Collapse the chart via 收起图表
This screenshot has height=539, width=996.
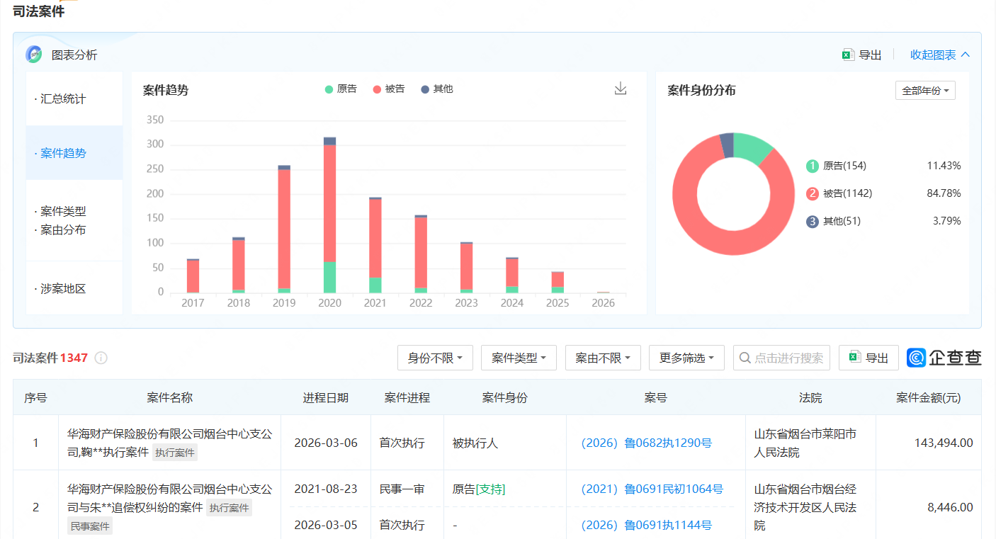939,55
